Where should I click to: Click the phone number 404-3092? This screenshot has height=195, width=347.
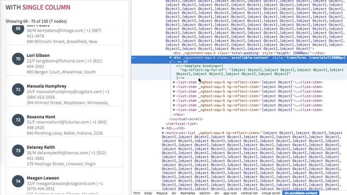pos(35,66)
